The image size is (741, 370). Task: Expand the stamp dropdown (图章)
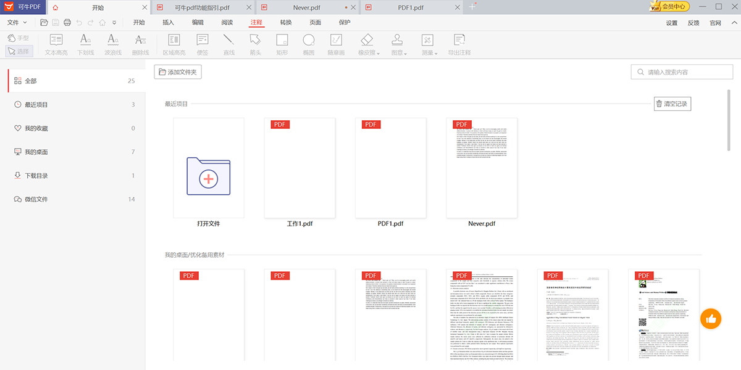click(x=397, y=44)
